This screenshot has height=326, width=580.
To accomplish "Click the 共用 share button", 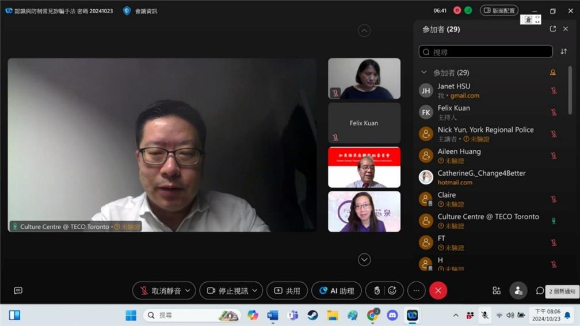I will 287,291.
